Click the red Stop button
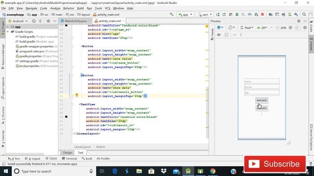This screenshot has height=176, width=314. (x=262, y=15)
